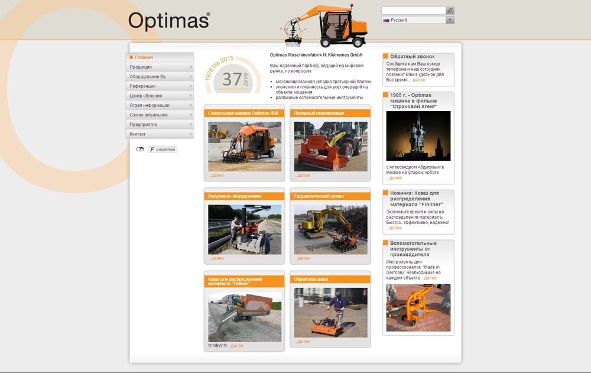This screenshot has height=373, width=591.
Task: Click the Russian flag icon
Action: (386, 20)
